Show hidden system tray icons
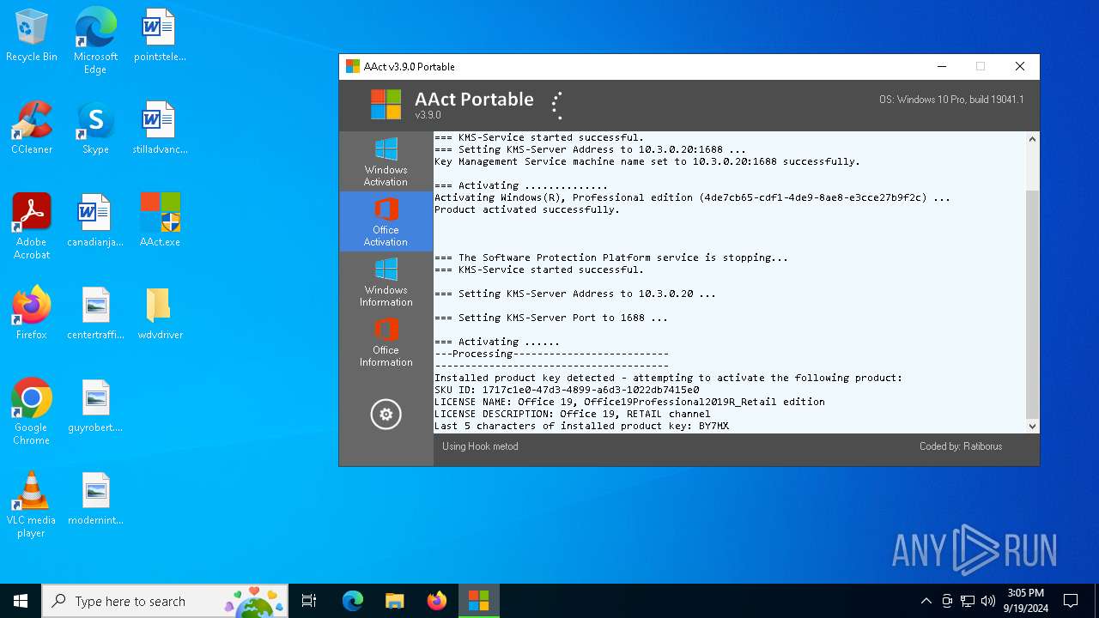This screenshot has height=618, width=1099. point(926,601)
